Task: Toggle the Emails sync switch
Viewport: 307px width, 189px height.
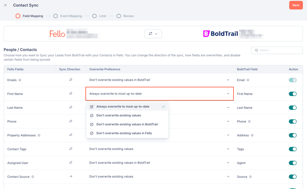Action: [x=293, y=80]
